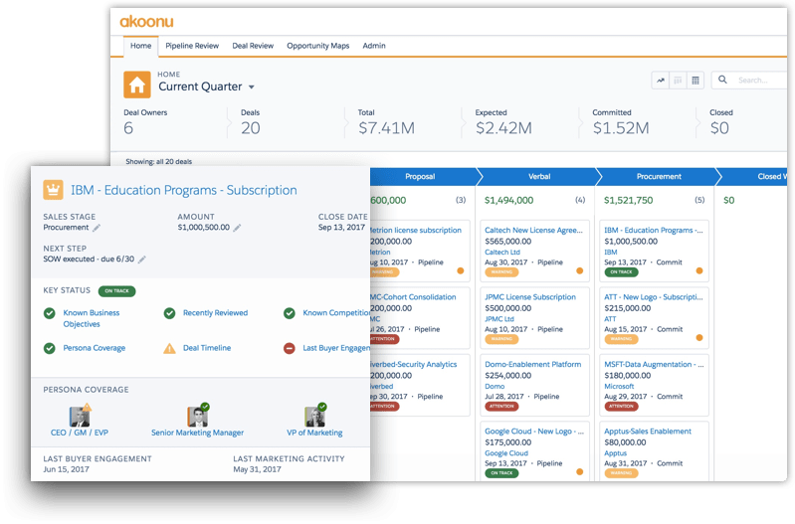Click ON TRACK badge on Google Cloud card
The image size is (795, 524).
coord(501,473)
